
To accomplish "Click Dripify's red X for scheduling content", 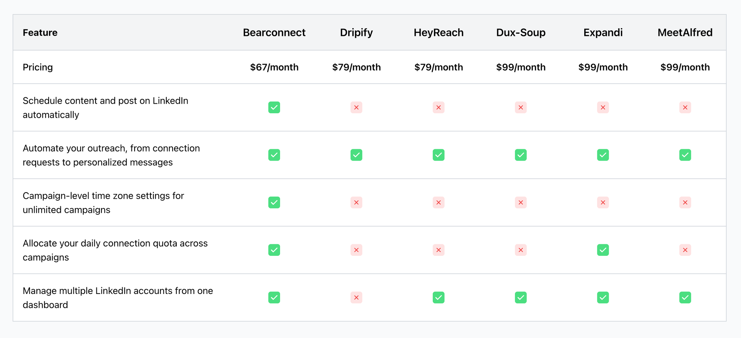I will tap(356, 107).
